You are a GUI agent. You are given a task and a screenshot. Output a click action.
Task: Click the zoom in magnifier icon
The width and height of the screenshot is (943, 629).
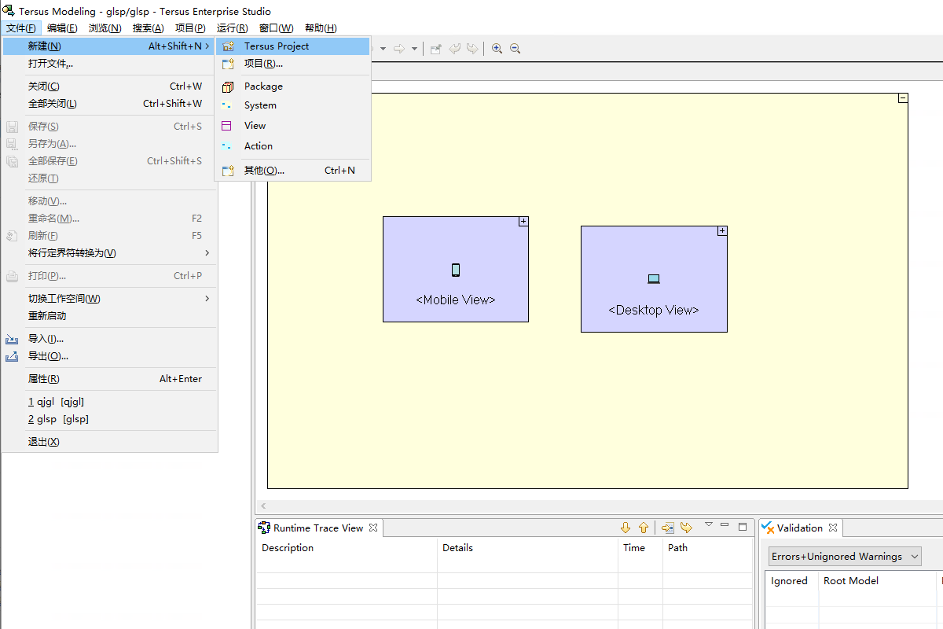497,49
